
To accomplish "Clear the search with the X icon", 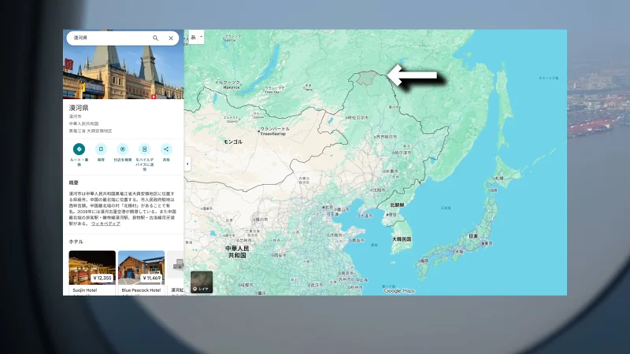I will tap(171, 38).
